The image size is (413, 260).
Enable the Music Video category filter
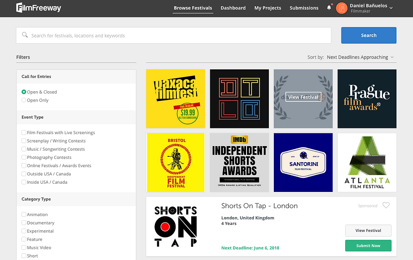[x=24, y=247]
